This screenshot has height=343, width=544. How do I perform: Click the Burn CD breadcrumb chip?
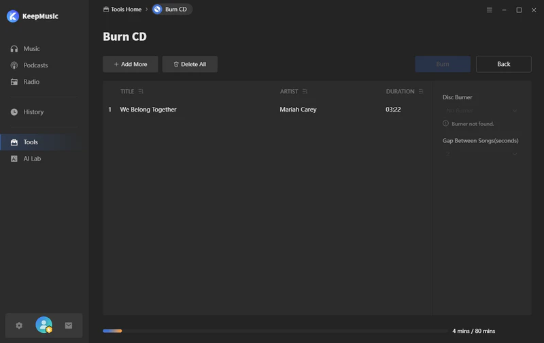click(172, 10)
